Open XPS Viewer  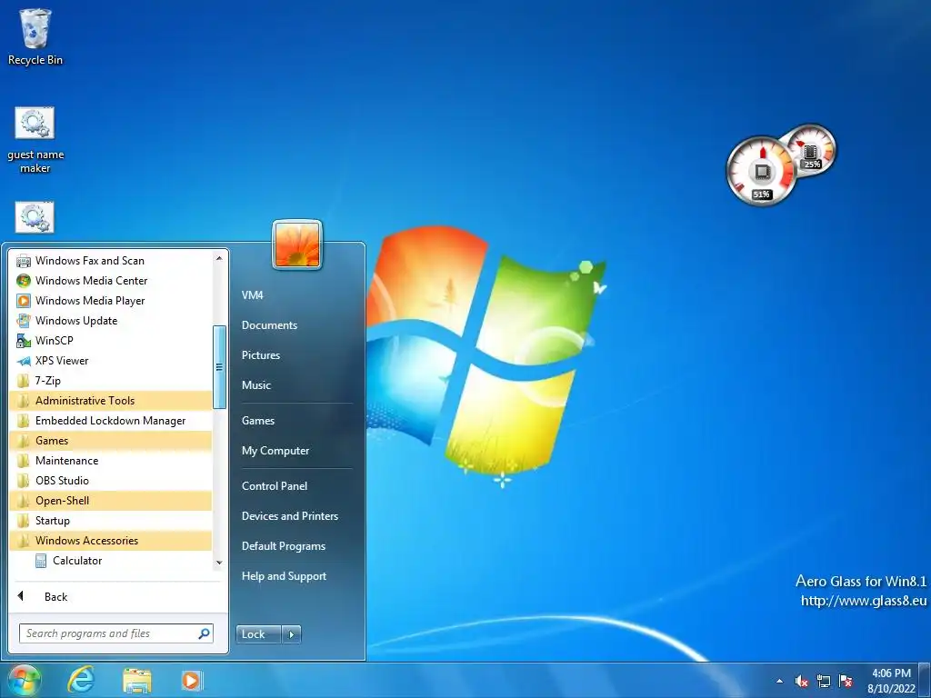coord(111,361)
